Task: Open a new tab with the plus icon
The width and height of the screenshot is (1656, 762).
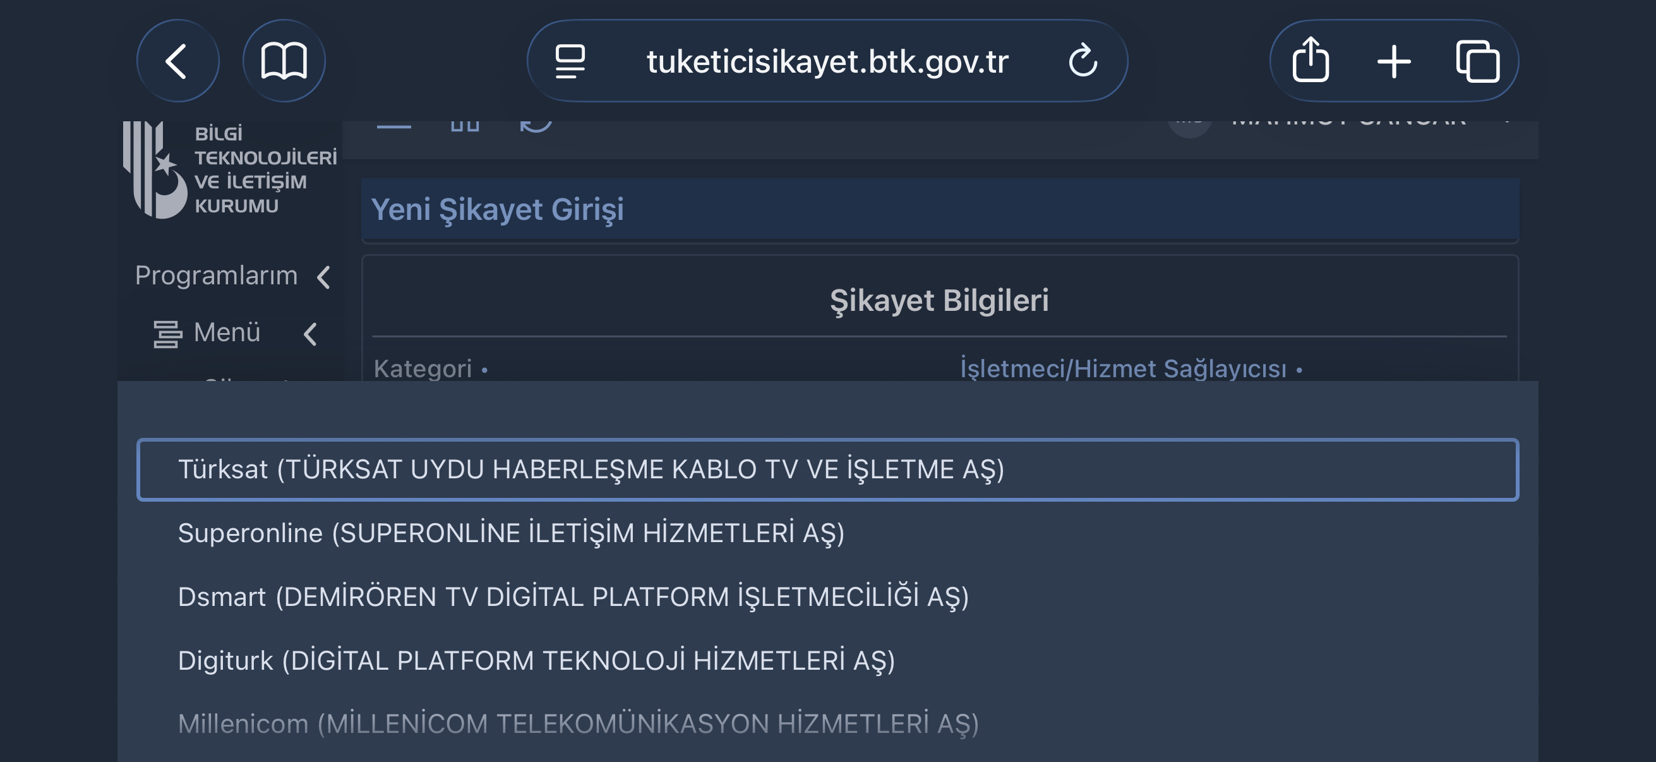Action: (1394, 61)
